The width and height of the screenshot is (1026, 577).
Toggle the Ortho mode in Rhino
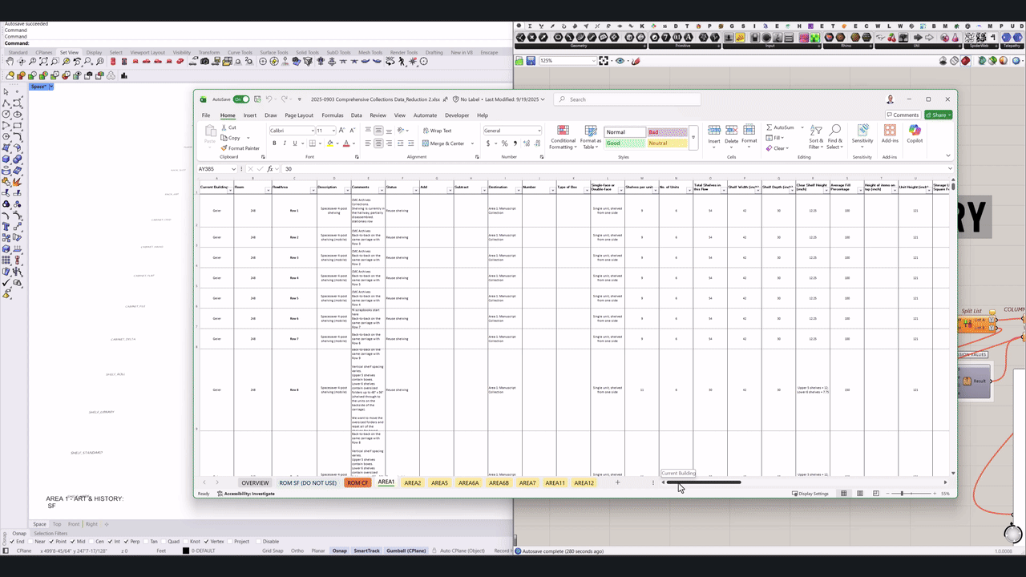tap(297, 551)
